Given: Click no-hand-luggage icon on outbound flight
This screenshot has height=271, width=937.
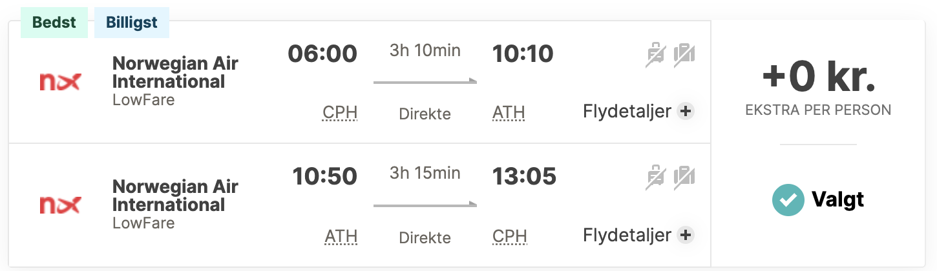Looking at the screenshot, I should pyautogui.click(x=684, y=54).
